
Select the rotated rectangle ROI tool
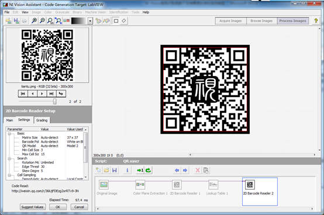coord(123,20)
